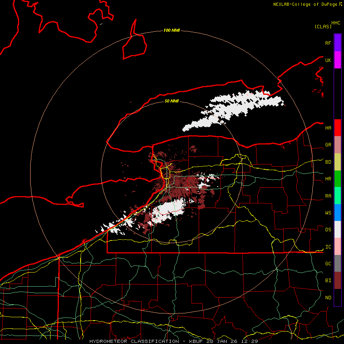This screenshot has width=344, height=344.
Task: Click the white dry snow patch south of Buffalo
Action: (169, 209)
